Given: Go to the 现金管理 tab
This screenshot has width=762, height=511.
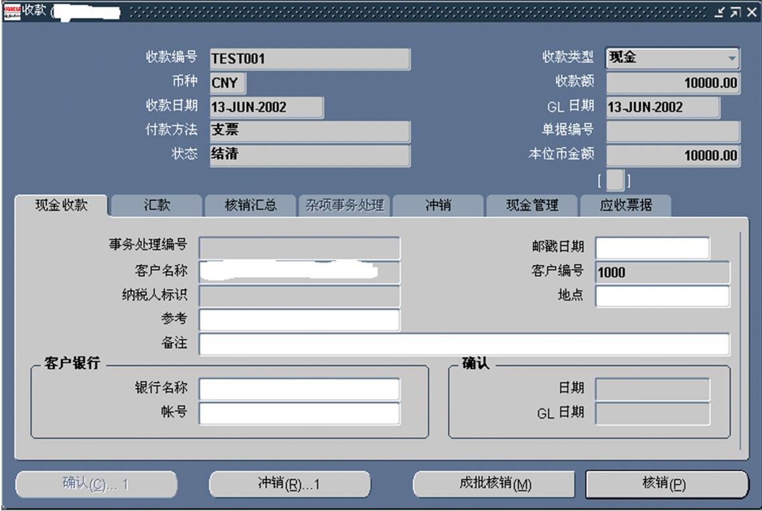Looking at the screenshot, I should point(531,206).
